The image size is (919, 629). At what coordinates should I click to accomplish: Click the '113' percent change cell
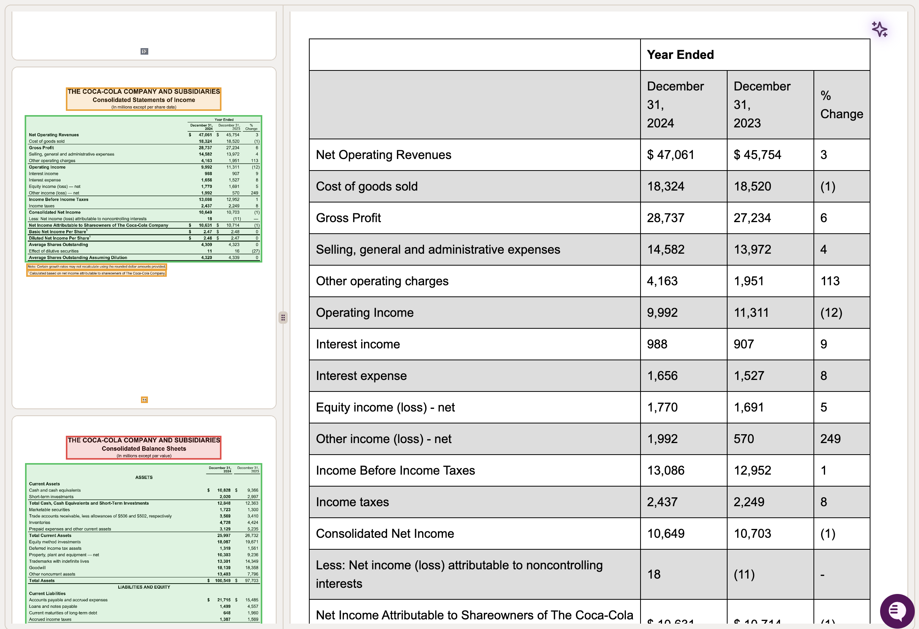coord(842,281)
